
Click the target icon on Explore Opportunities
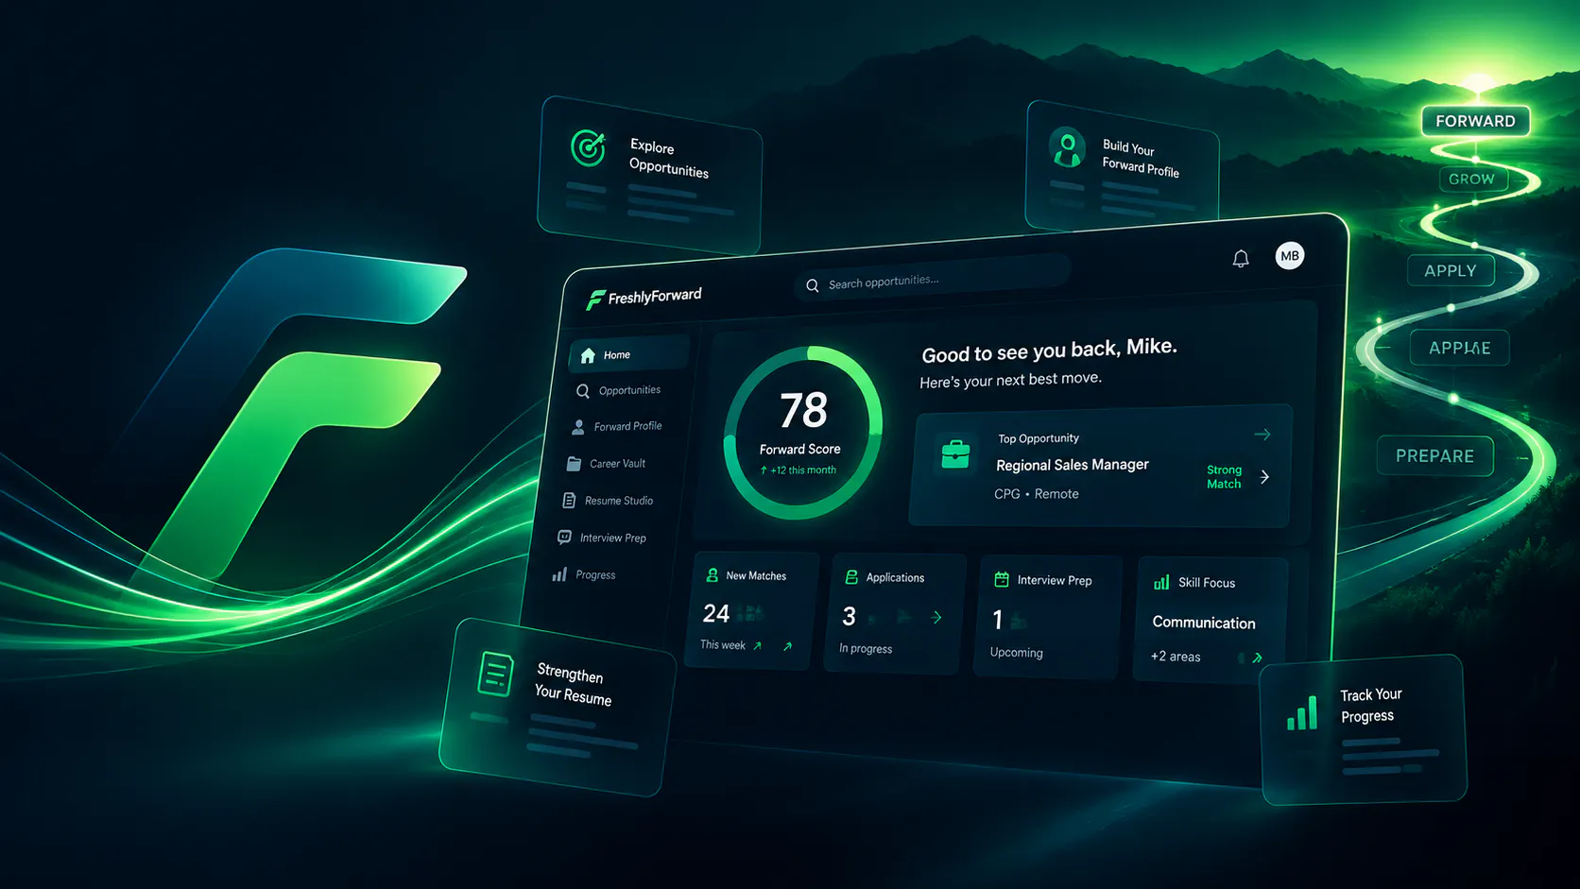tap(588, 148)
